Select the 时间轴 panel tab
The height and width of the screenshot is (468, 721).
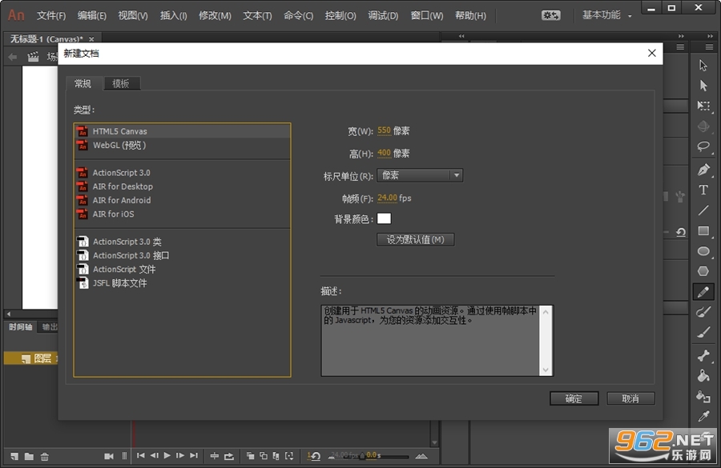(21, 327)
